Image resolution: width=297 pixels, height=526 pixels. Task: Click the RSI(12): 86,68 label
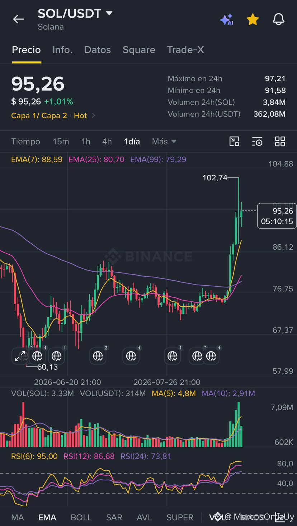(x=89, y=456)
